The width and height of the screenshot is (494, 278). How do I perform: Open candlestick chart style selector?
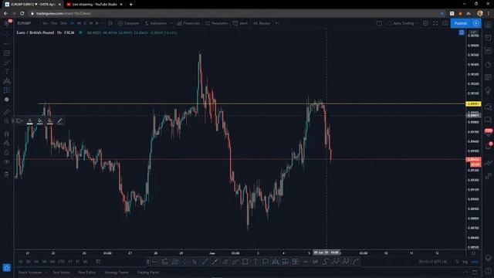(x=110, y=23)
